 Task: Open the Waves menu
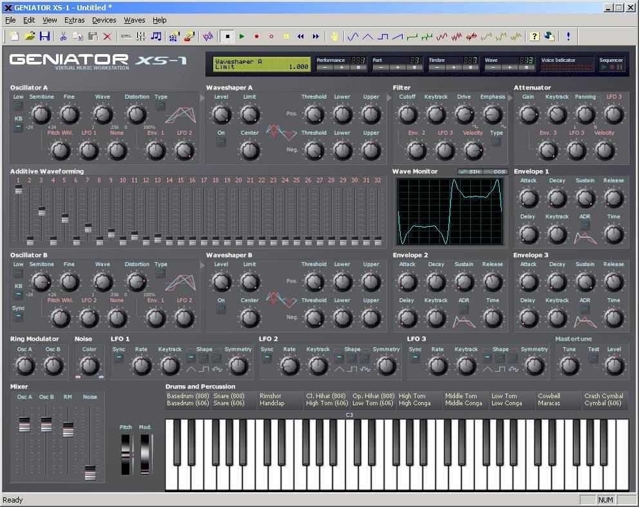pyautogui.click(x=135, y=20)
